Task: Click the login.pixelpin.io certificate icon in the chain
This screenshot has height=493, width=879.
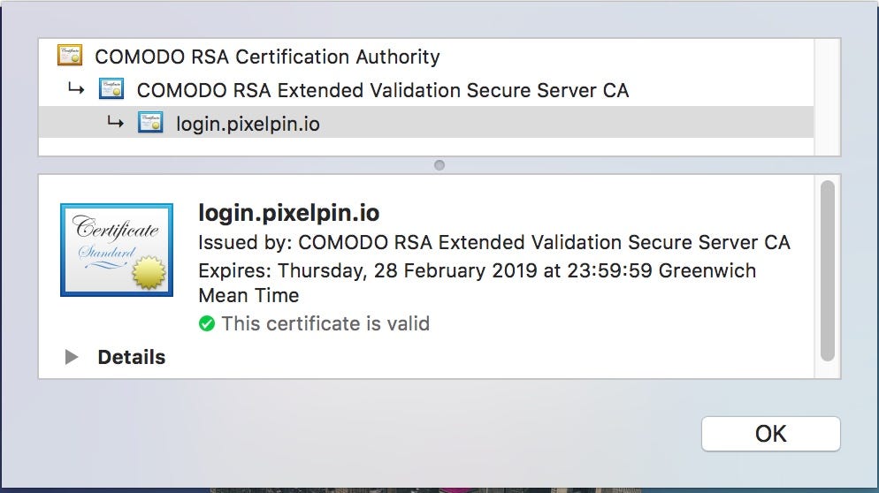Action: coord(150,123)
